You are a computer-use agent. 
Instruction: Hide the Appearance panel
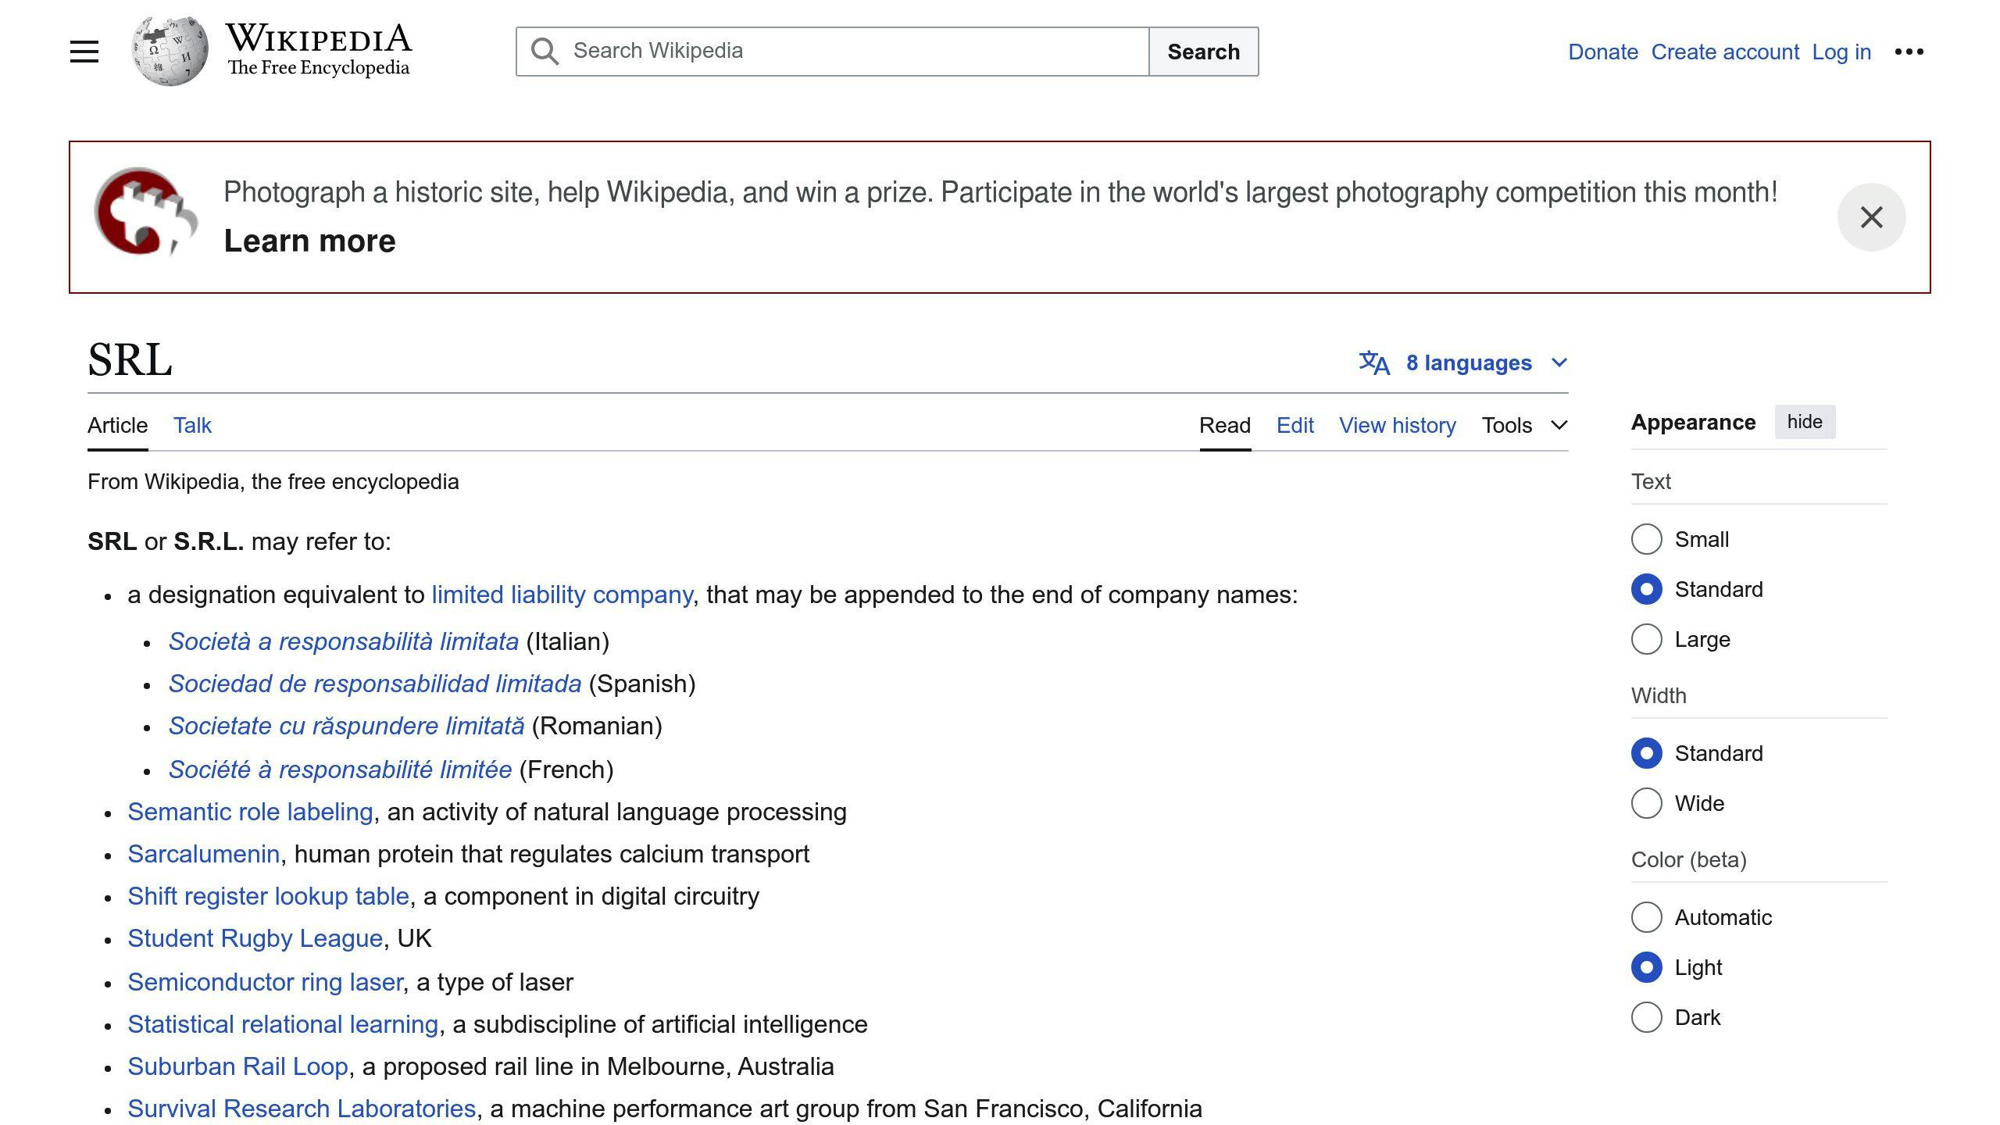1805,422
